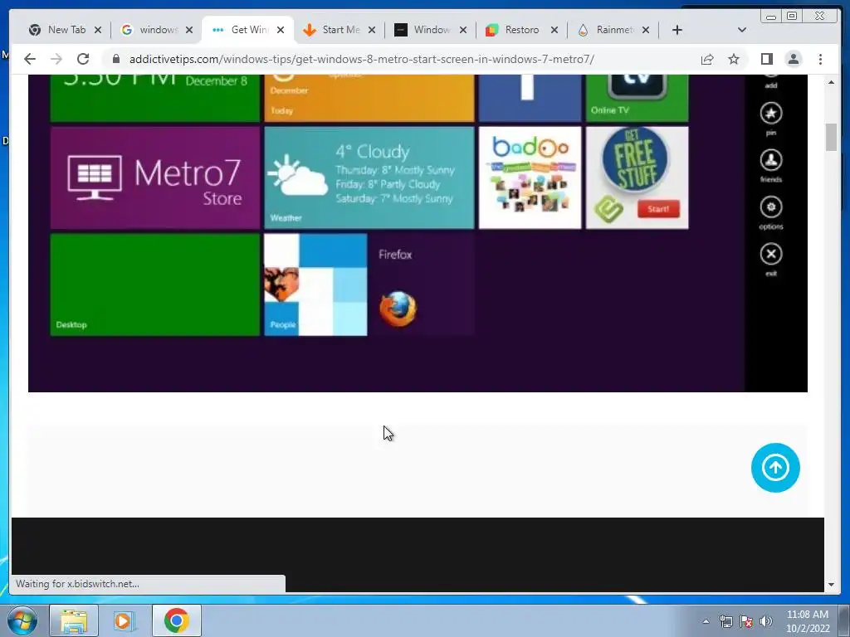The image size is (850, 637).
Task: Click the options gear icon in sidebar
Action: (771, 207)
